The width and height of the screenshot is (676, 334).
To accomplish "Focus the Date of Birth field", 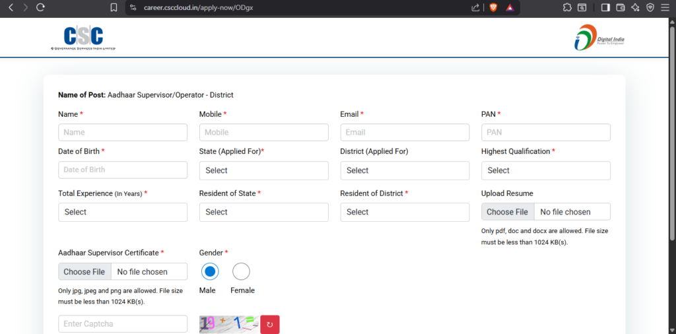I will (122, 170).
